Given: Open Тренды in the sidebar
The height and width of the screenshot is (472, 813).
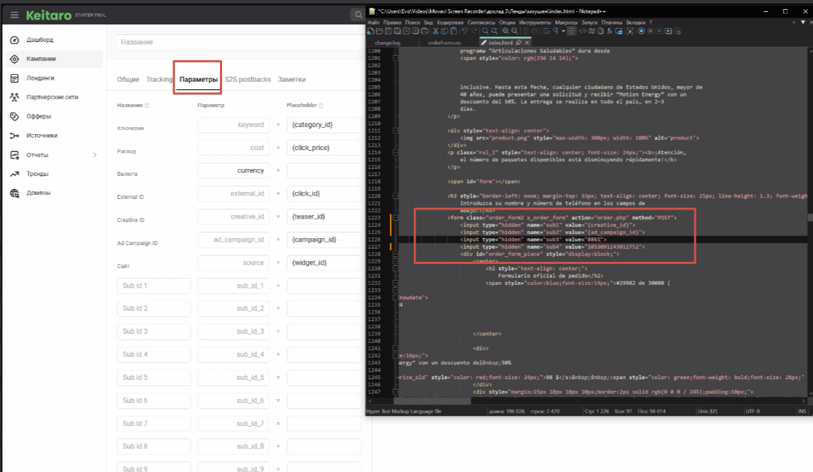Looking at the screenshot, I should coord(38,174).
